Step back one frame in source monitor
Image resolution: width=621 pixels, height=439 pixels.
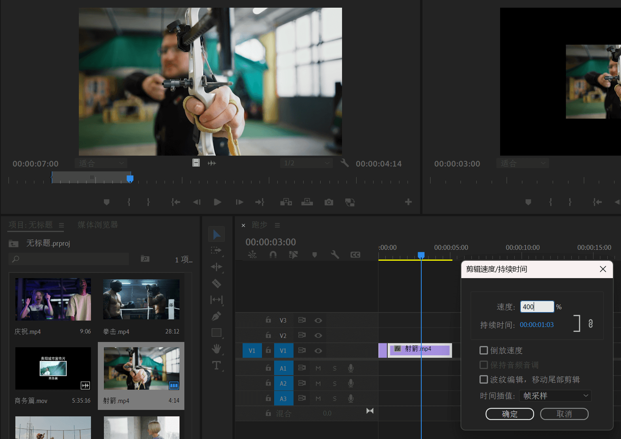coord(197,202)
